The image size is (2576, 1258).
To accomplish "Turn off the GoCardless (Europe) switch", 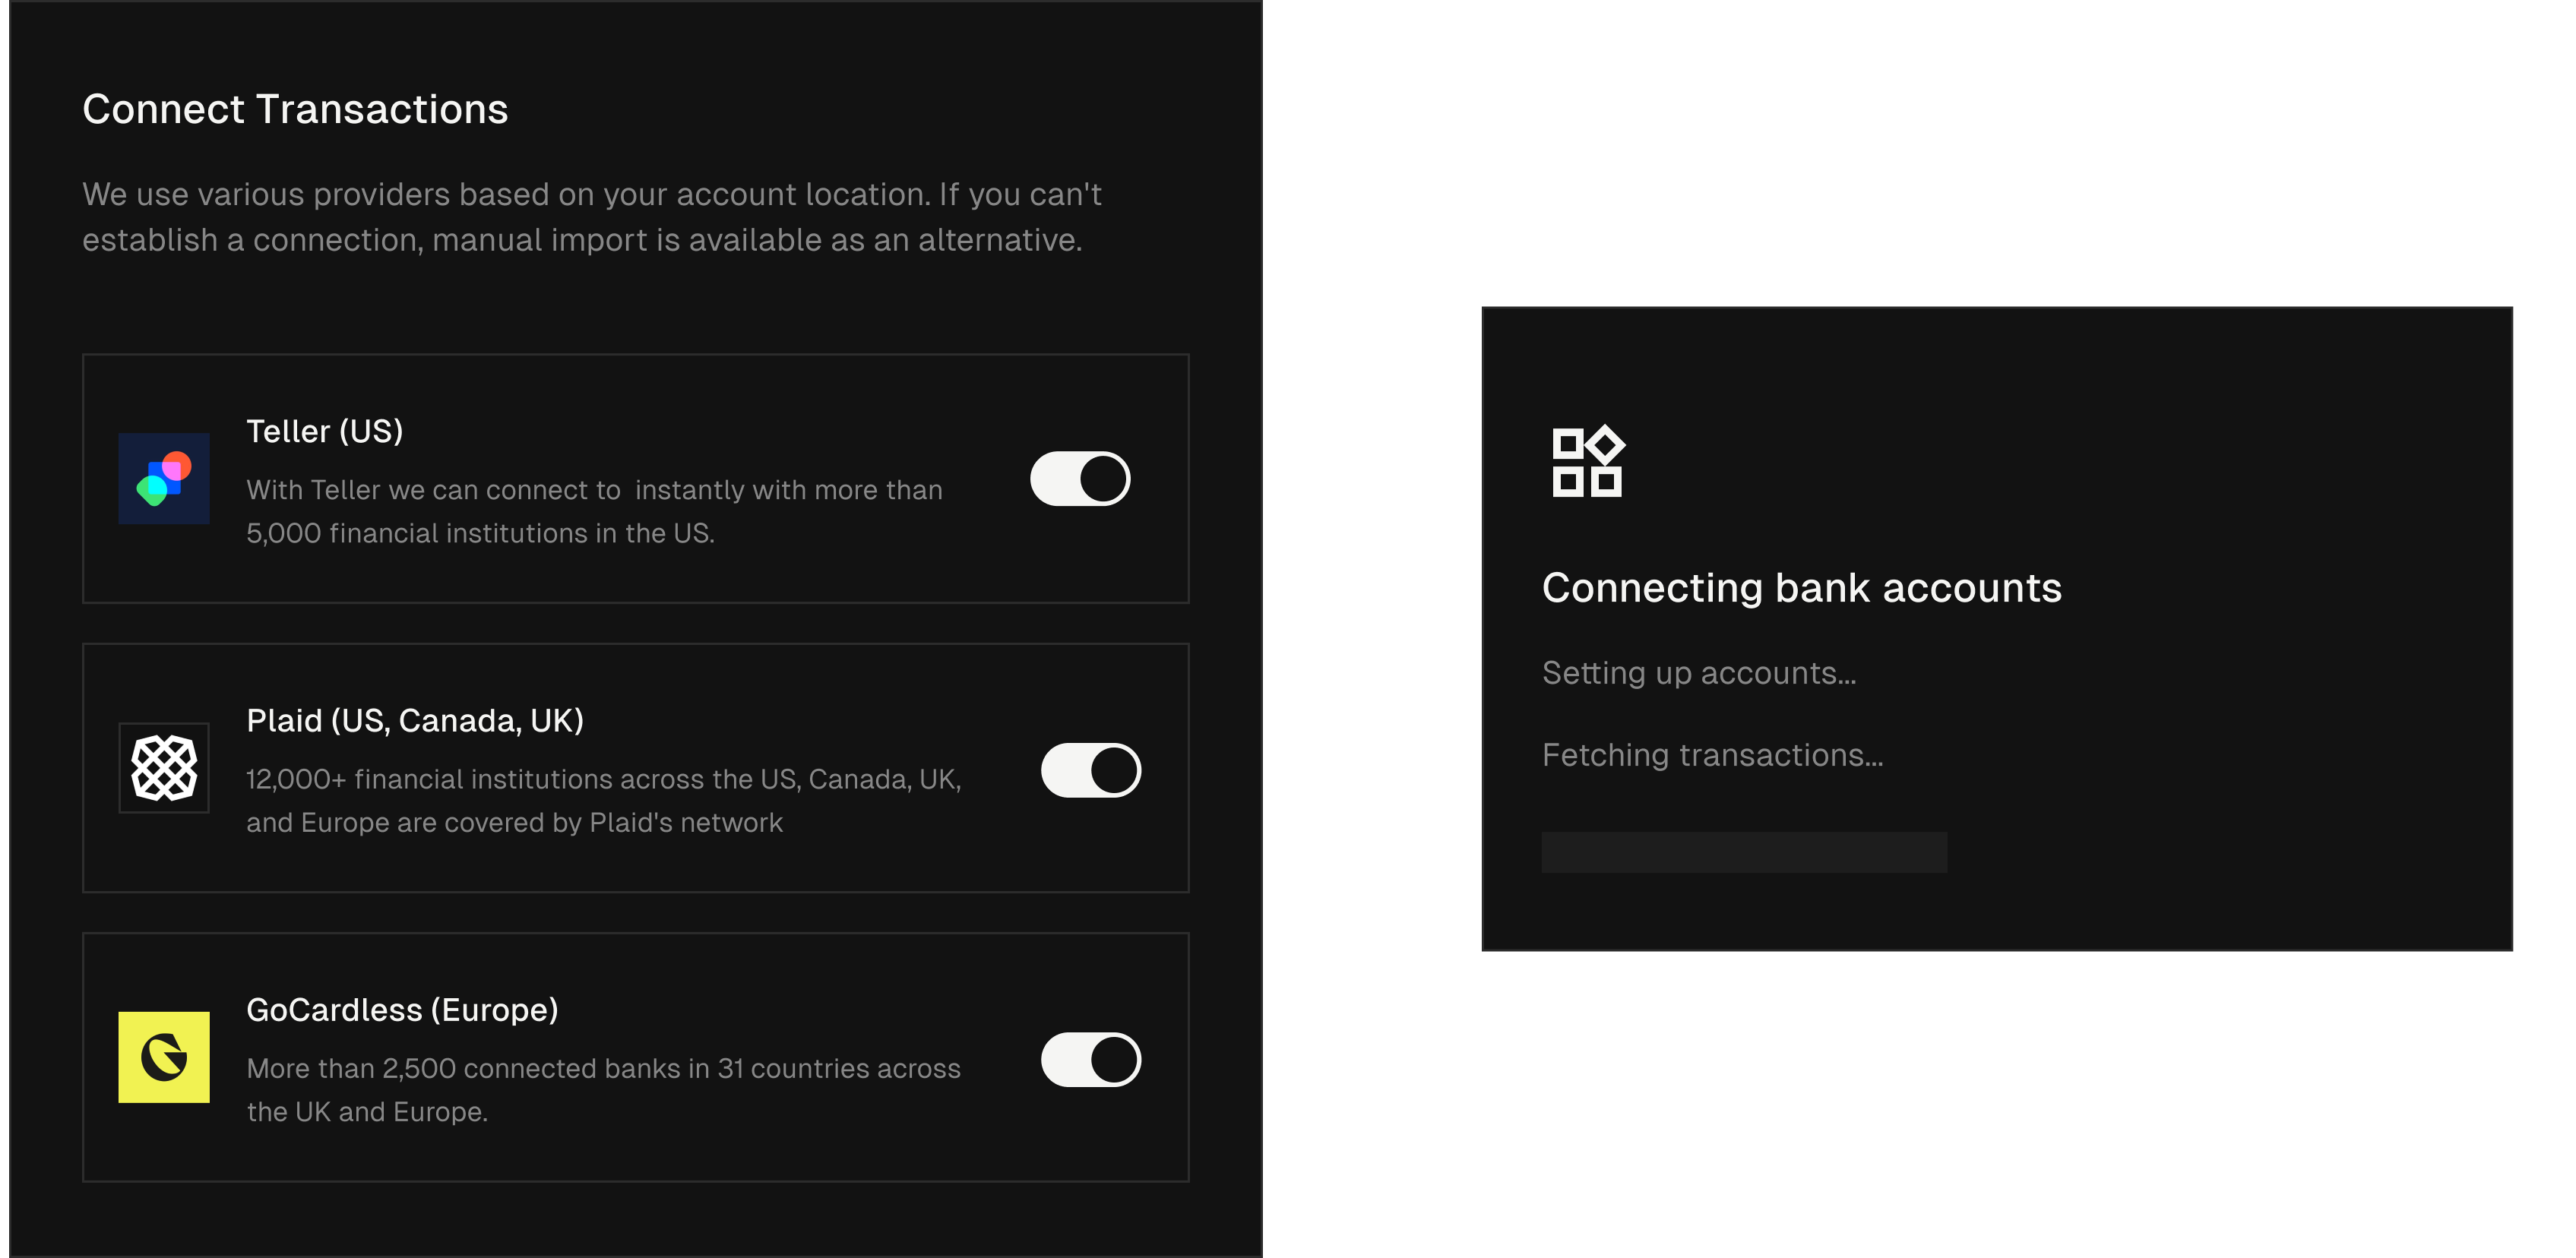I will click(1090, 1059).
